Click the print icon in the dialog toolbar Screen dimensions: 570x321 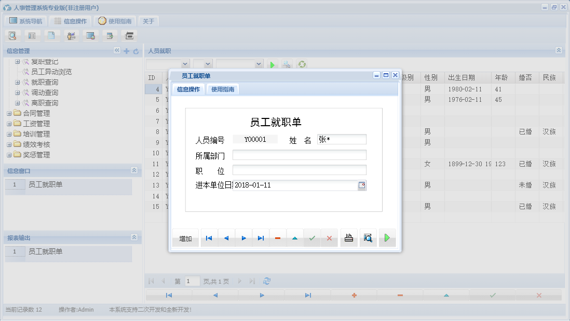(348, 237)
